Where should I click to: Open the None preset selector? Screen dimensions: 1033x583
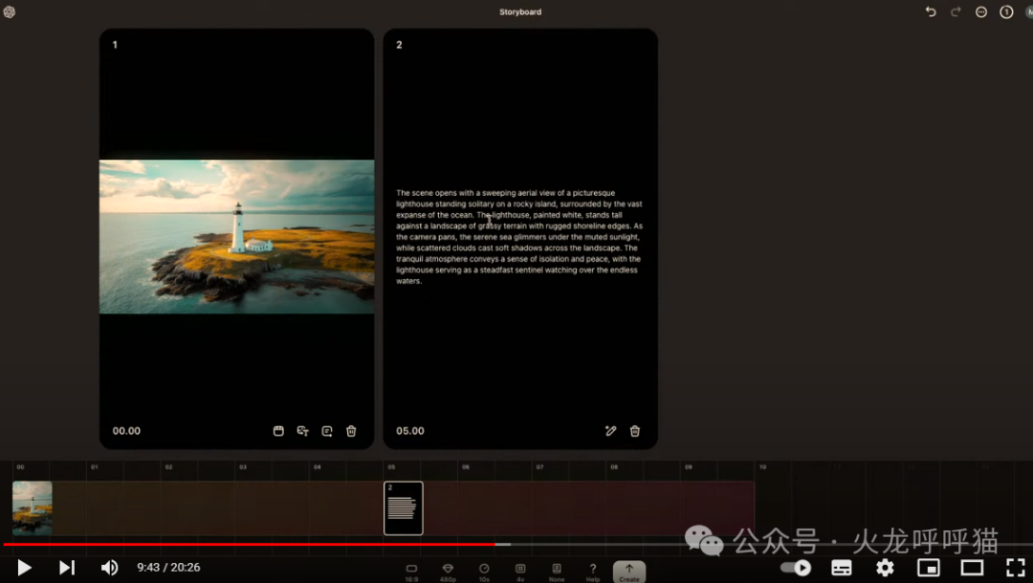[x=557, y=572]
